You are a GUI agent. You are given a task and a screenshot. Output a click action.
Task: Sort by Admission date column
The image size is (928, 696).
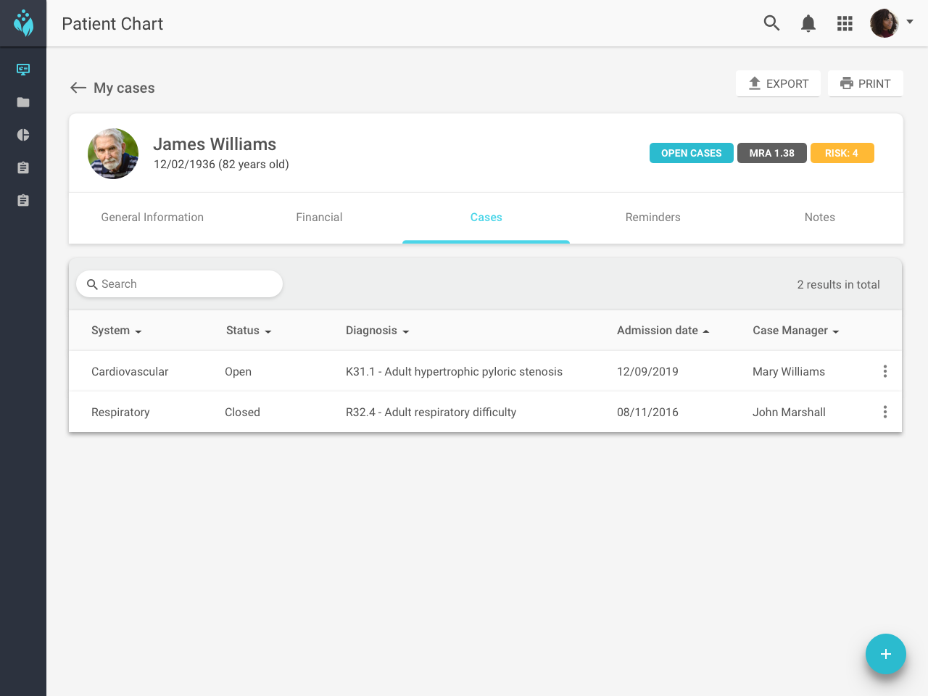[663, 331]
